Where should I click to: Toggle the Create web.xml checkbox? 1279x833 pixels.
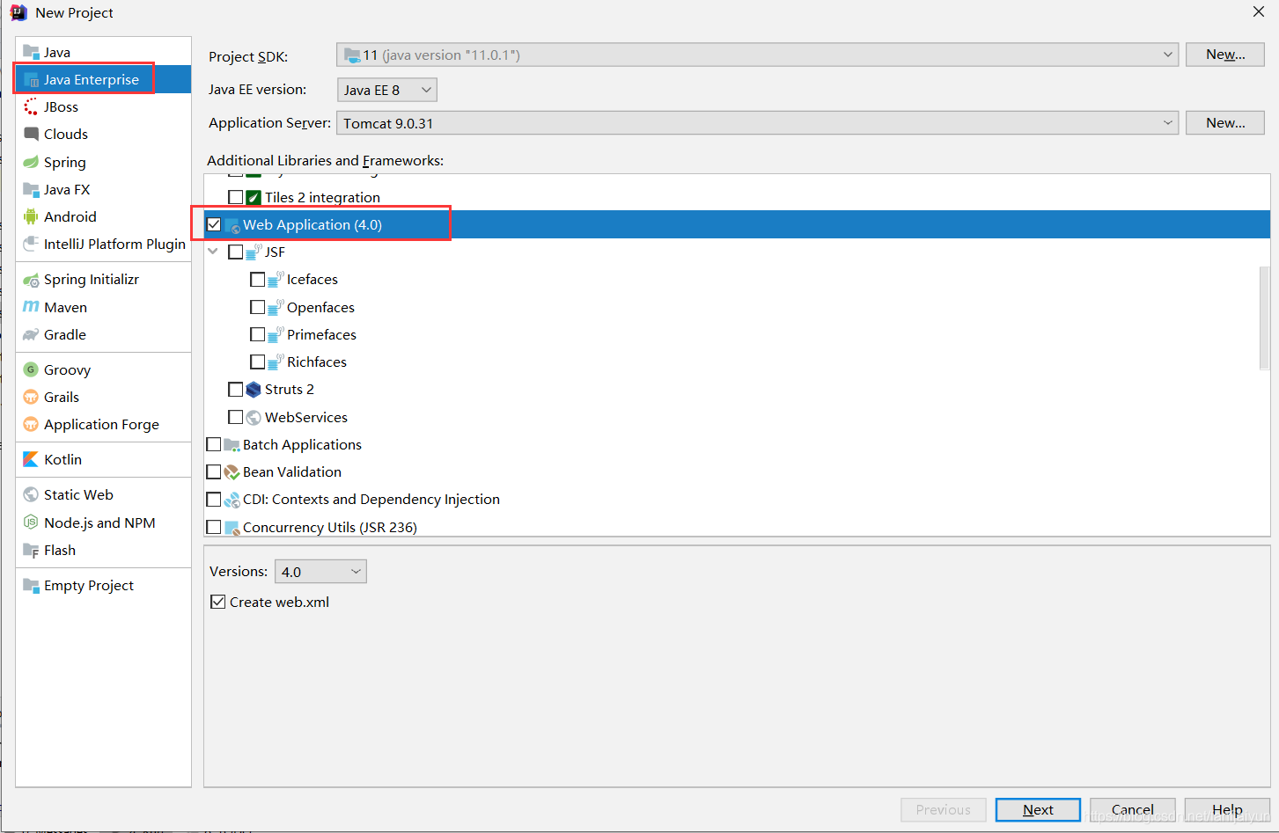tap(218, 602)
